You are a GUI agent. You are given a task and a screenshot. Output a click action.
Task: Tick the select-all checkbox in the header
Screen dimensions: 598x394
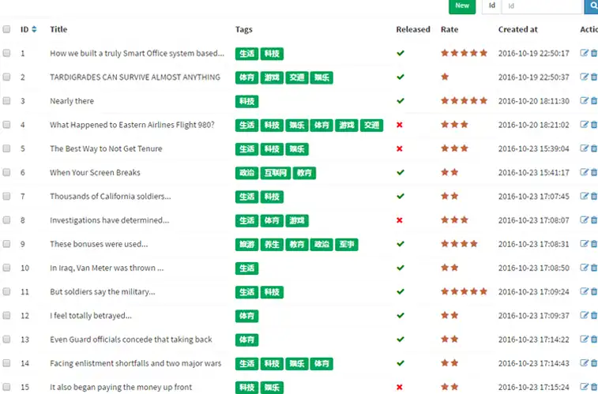click(x=7, y=29)
